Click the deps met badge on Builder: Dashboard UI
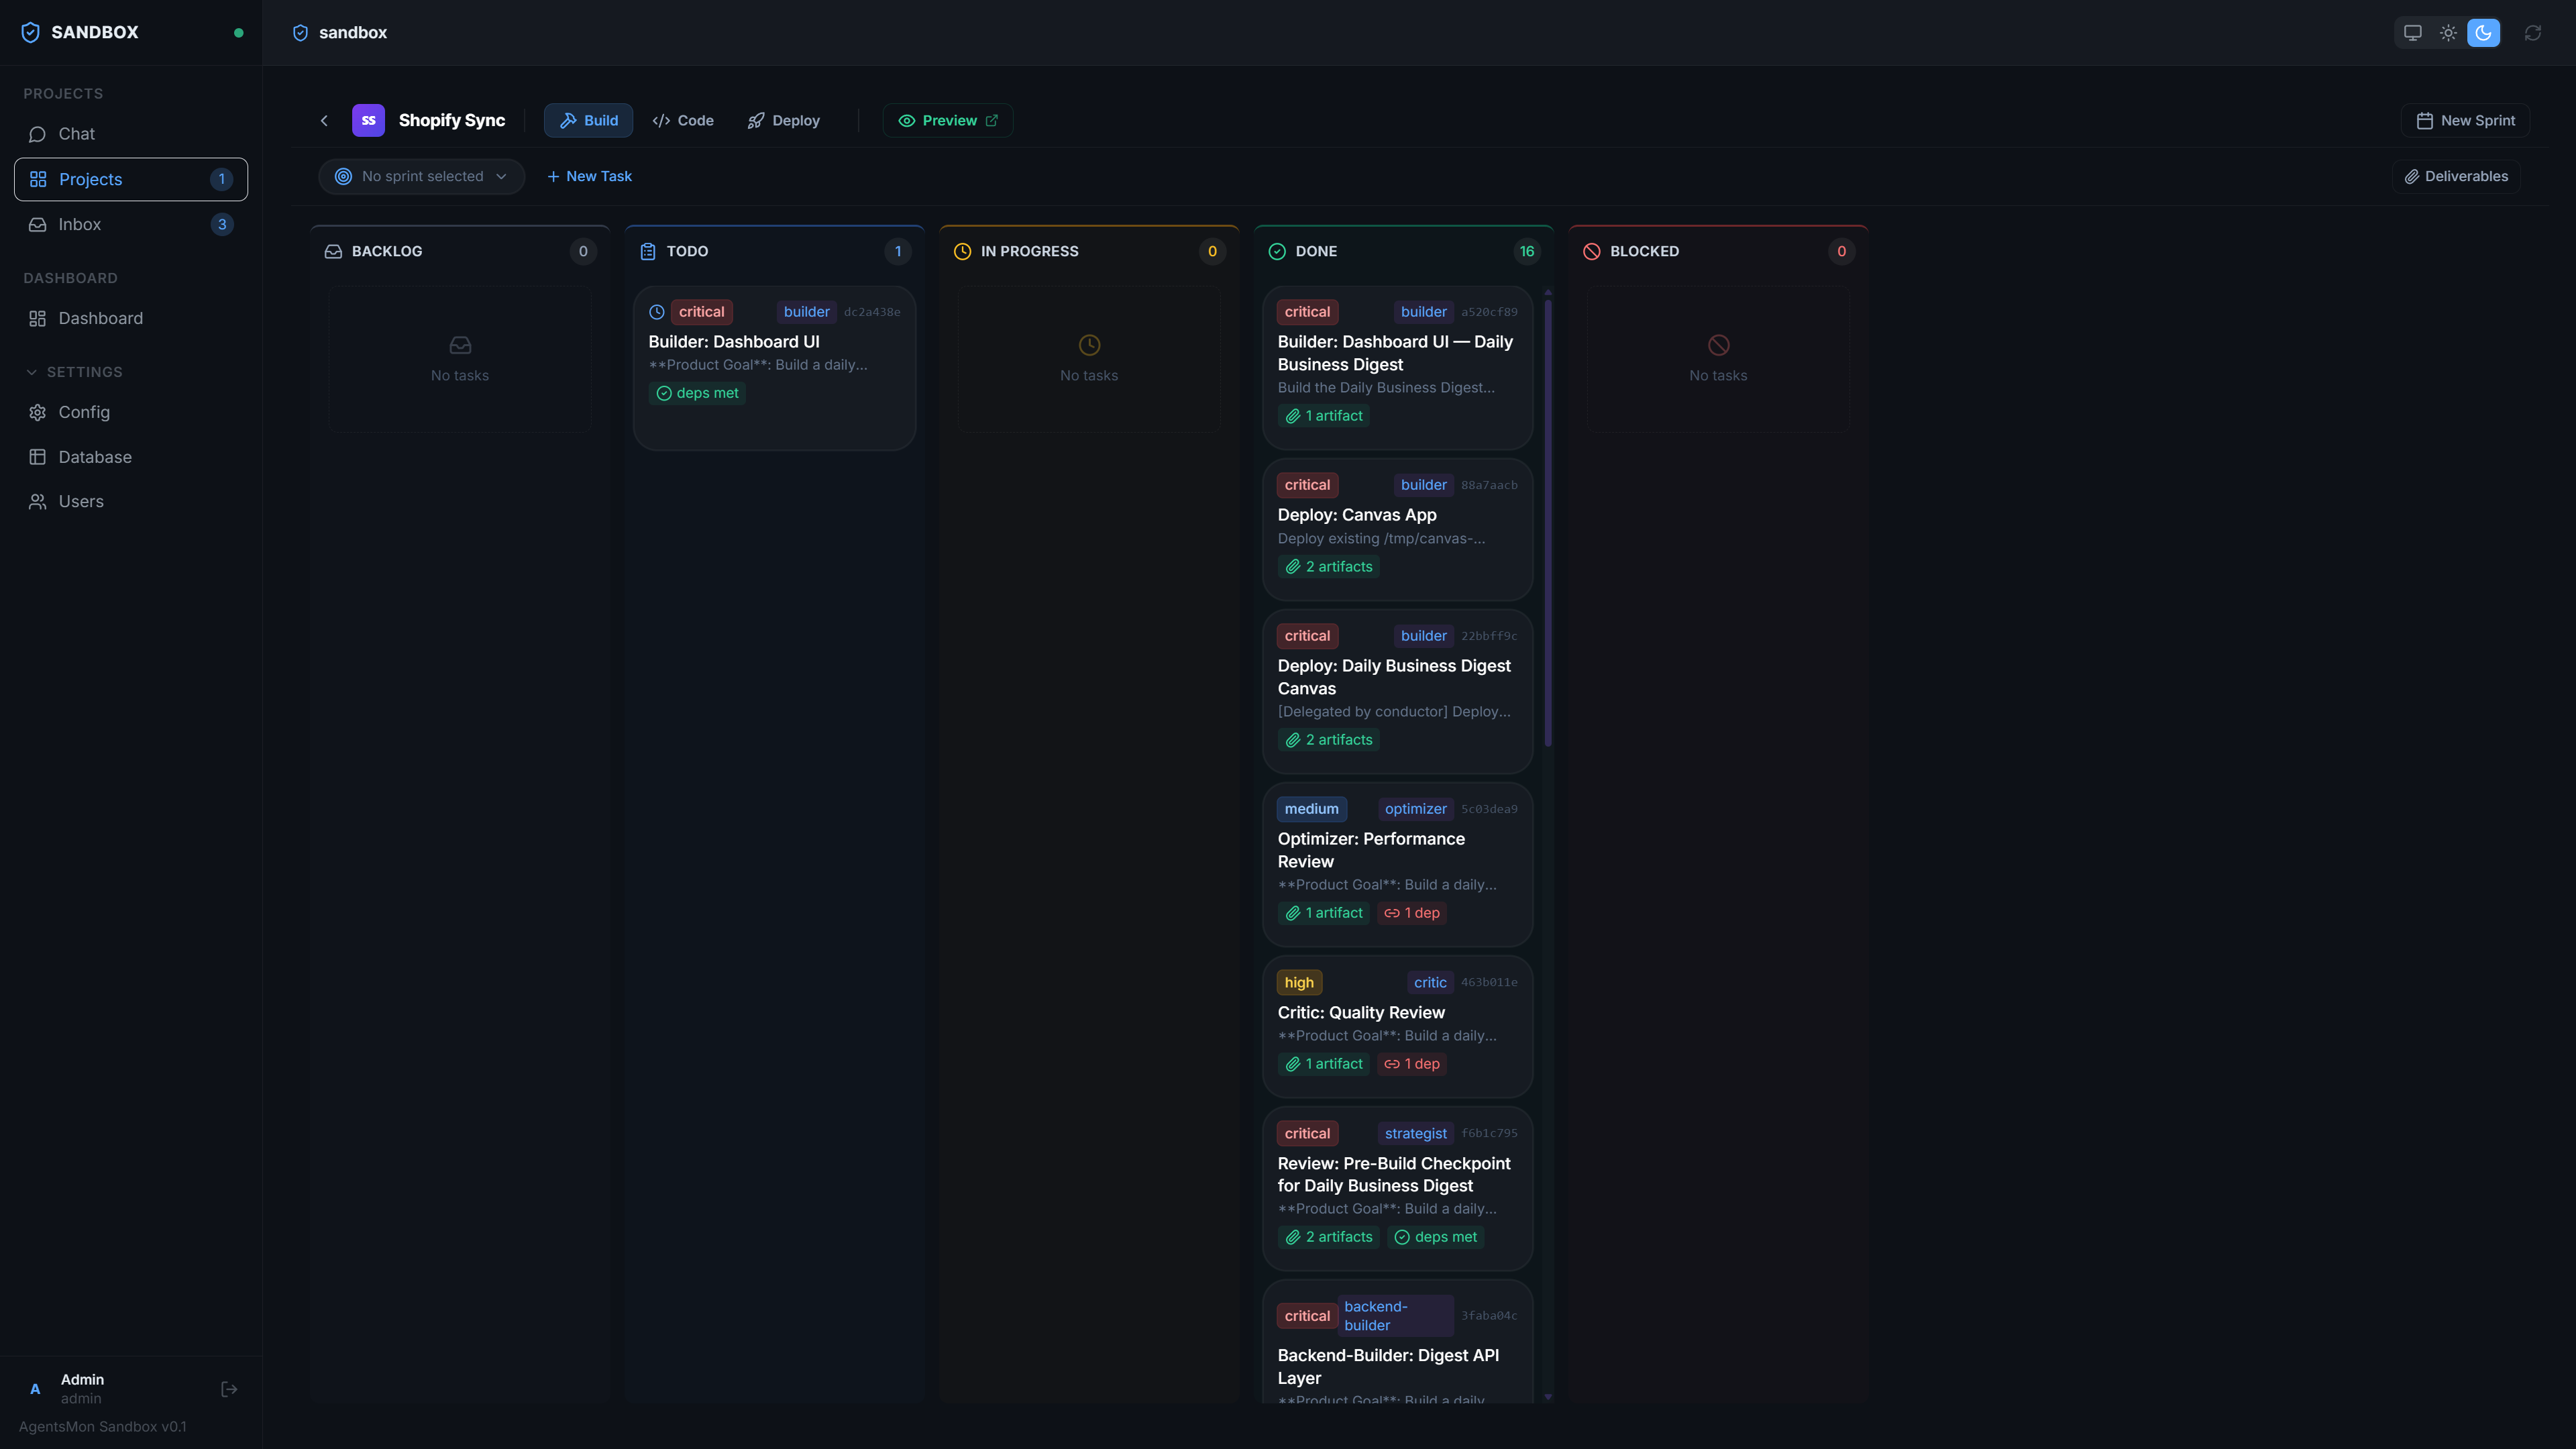The image size is (2576, 1449). tap(698, 393)
